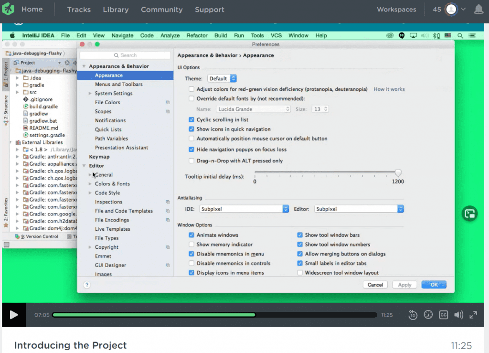Check Override default fonts option
The height and width of the screenshot is (353, 489).
pyautogui.click(x=191, y=98)
